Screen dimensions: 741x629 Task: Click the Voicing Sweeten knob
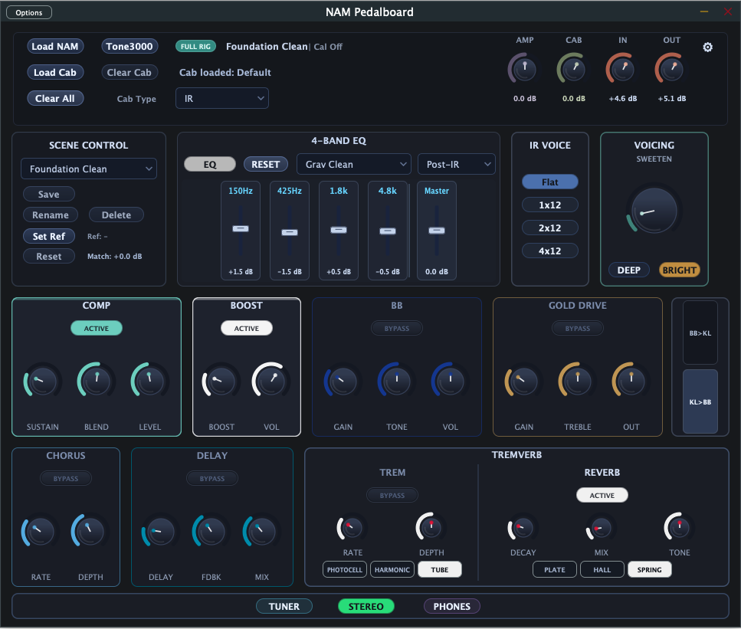pos(654,211)
